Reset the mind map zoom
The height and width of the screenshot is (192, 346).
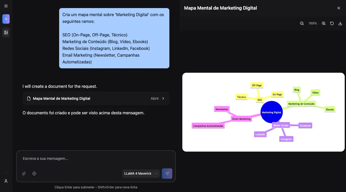[x=332, y=23]
